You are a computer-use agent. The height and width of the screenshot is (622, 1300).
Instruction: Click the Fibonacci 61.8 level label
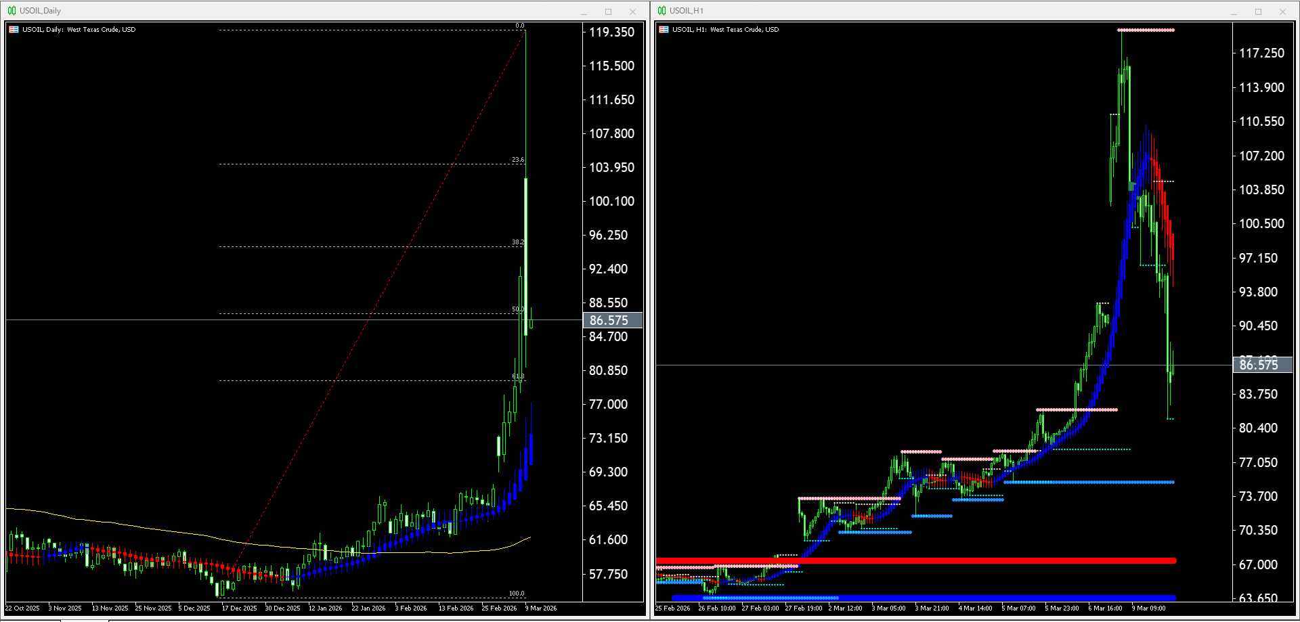pos(518,376)
